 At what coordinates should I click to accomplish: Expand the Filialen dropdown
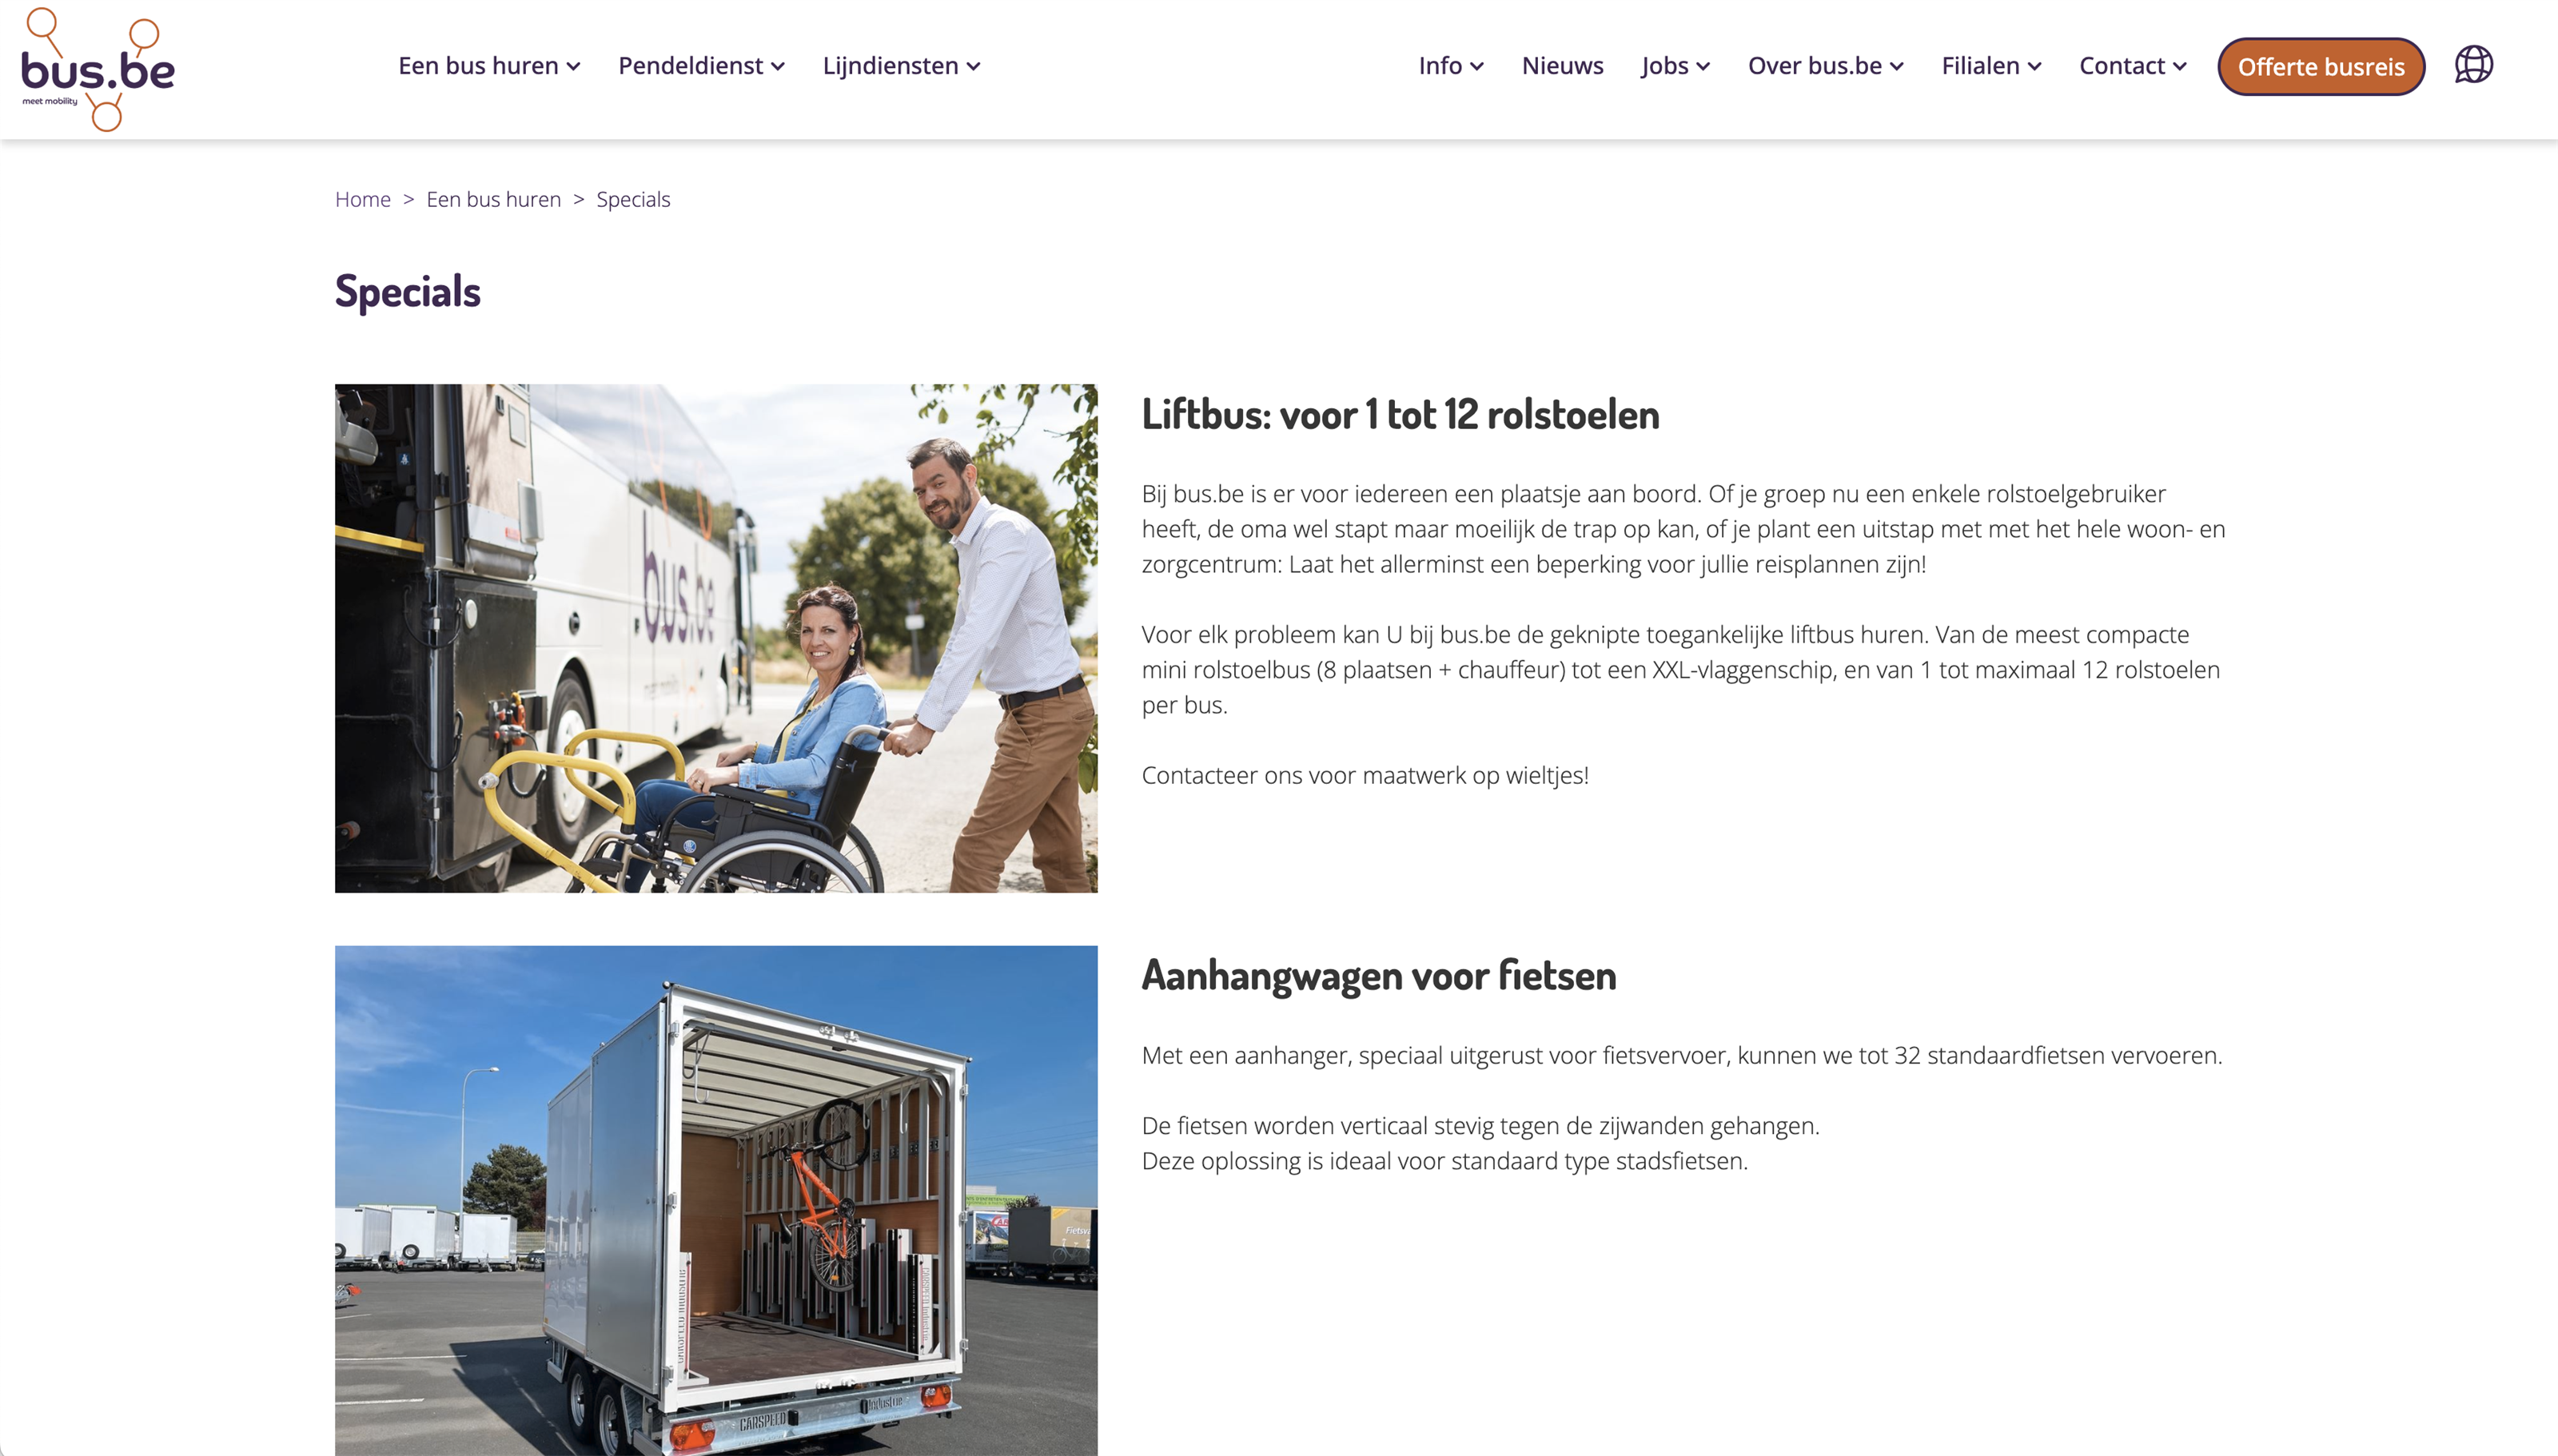click(x=1991, y=66)
